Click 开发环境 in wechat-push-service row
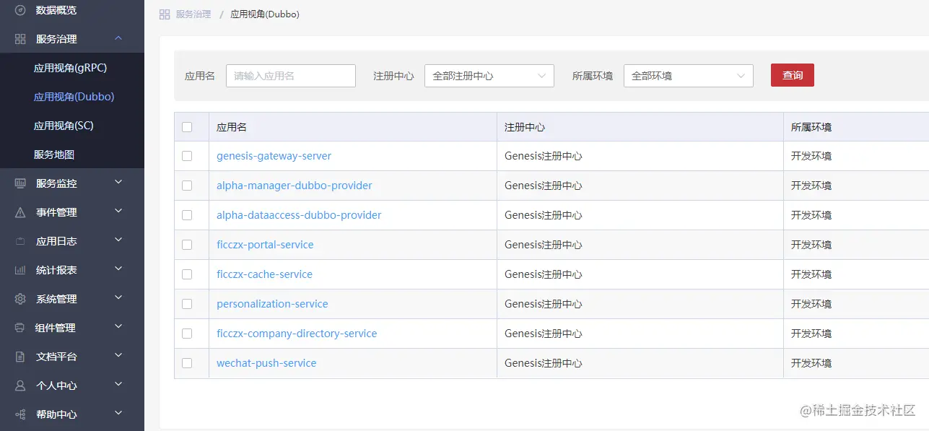This screenshot has width=929, height=431. [x=811, y=363]
